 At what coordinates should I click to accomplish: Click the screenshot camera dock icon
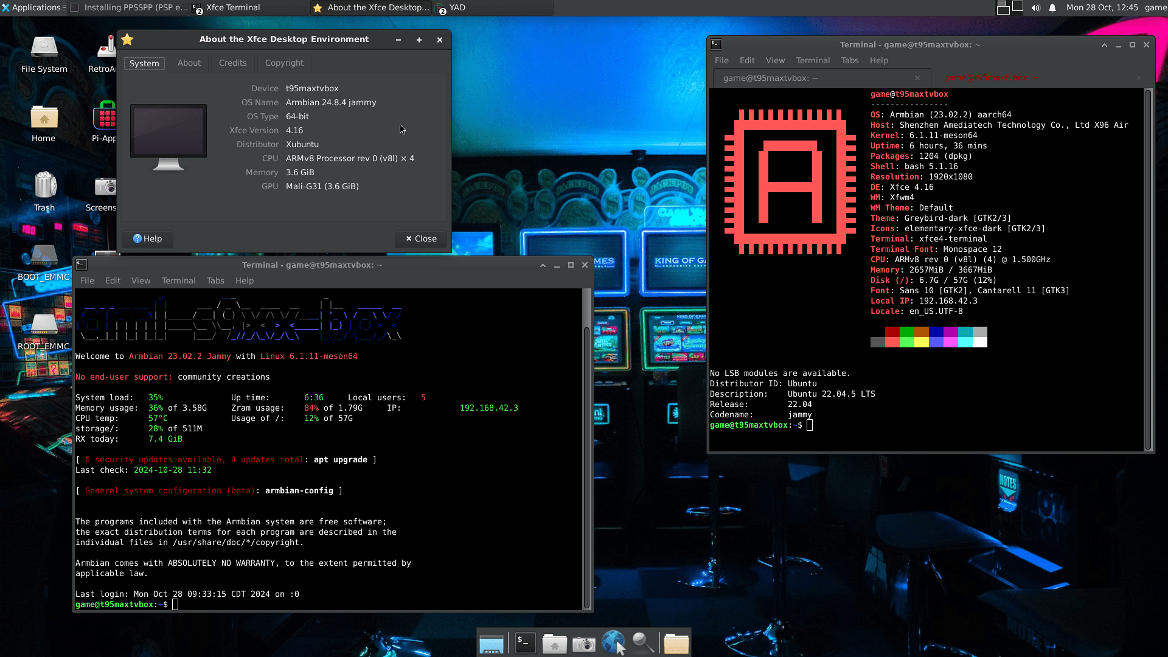(x=584, y=644)
